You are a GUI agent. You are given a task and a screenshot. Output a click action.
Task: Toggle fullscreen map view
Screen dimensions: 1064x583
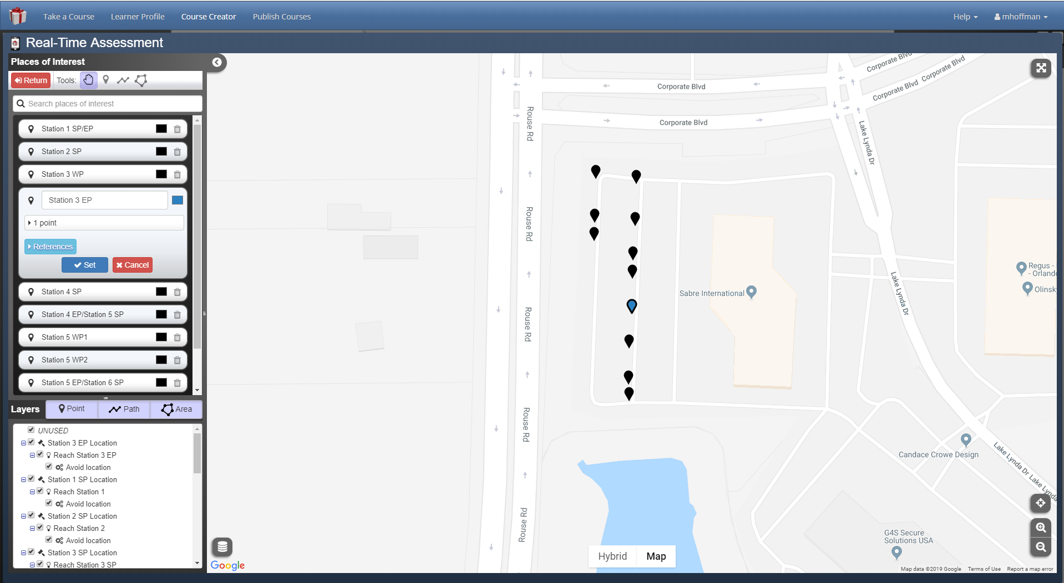tap(1041, 68)
